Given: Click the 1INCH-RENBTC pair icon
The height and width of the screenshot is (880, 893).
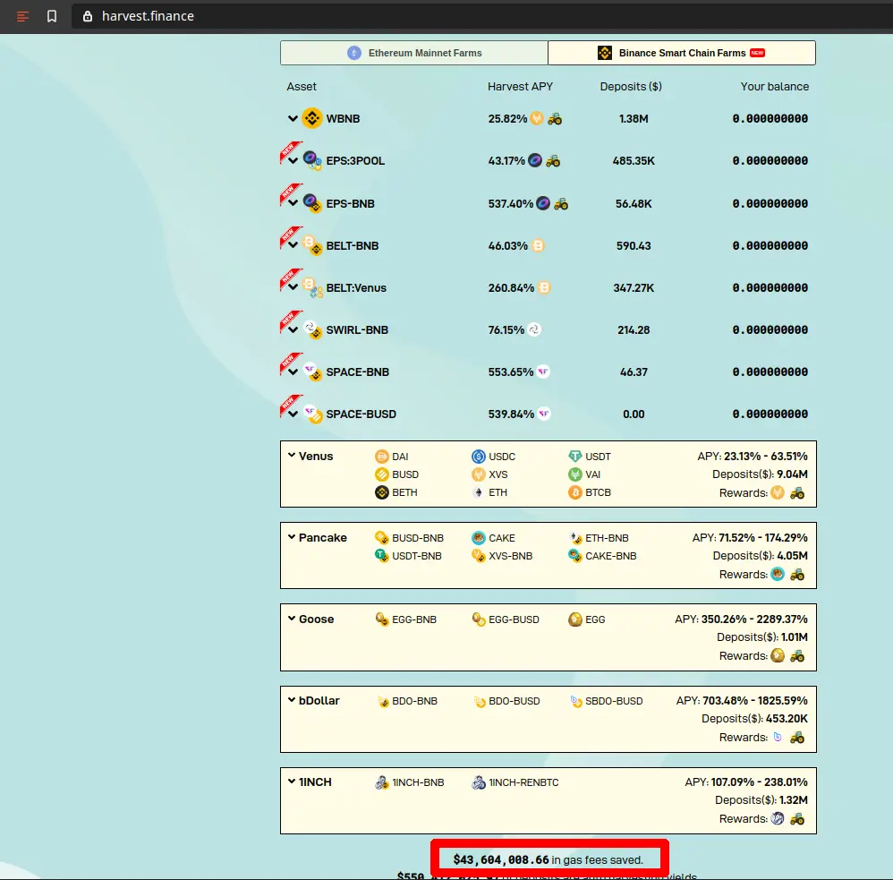Looking at the screenshot, I should (x=479, y=782).
